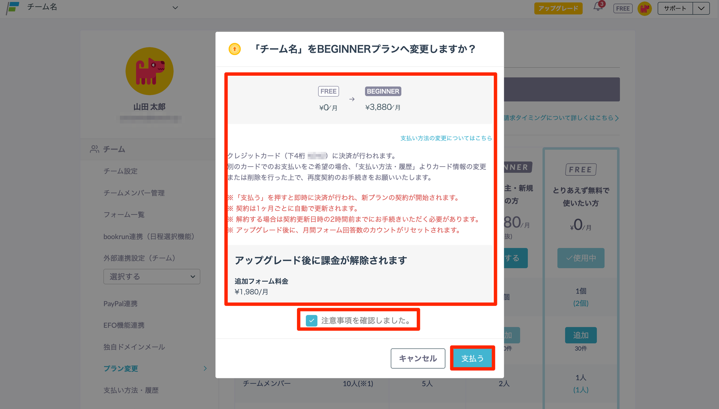Select フォーム一覧 menu item
Image resolution: width=719 pixels, height=409 pixels.
tap(124, 215)
